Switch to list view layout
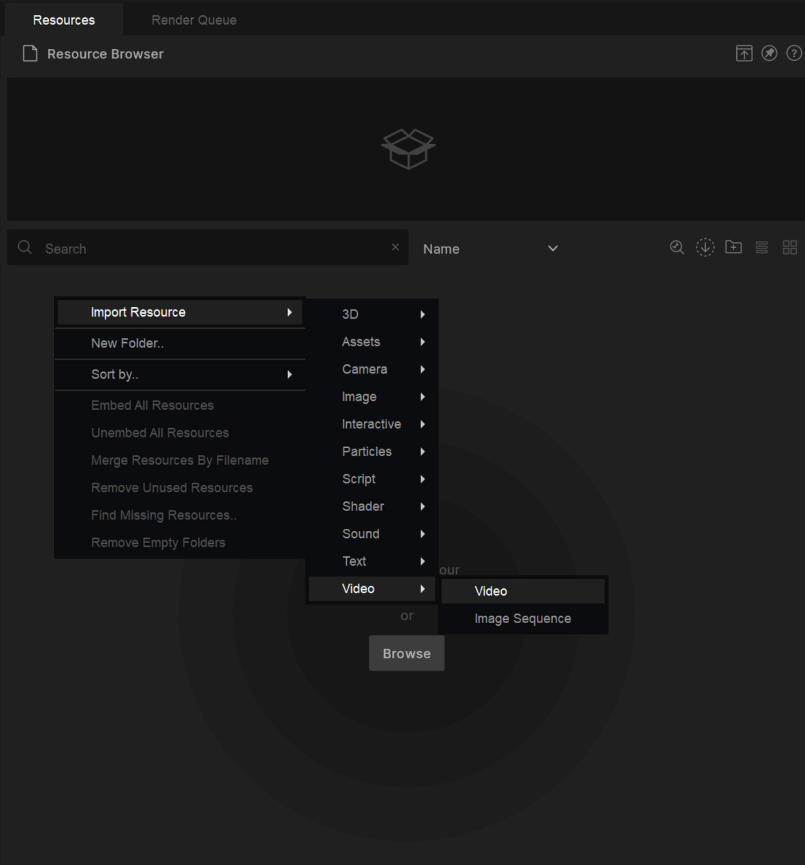This screenshot has width=805, height=865. (x=762, y=247)
